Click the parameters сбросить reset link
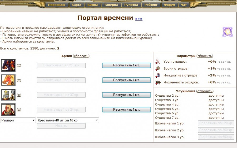Image resolution: width=237 pixels, height=148 pixels. [205, 56]
